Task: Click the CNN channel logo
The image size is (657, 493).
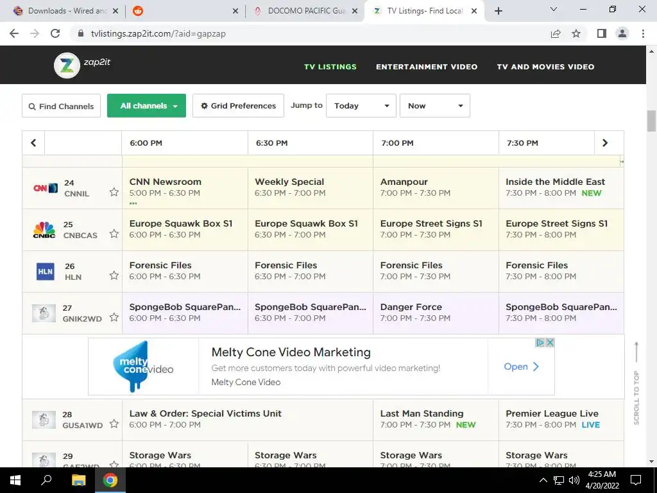Action: [46, 188]
